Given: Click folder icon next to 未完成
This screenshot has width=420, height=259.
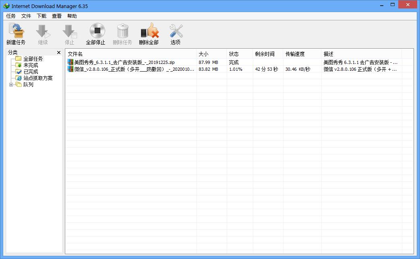Looking at the screenshot, I should pyautogui.click(x=19, y=65).
